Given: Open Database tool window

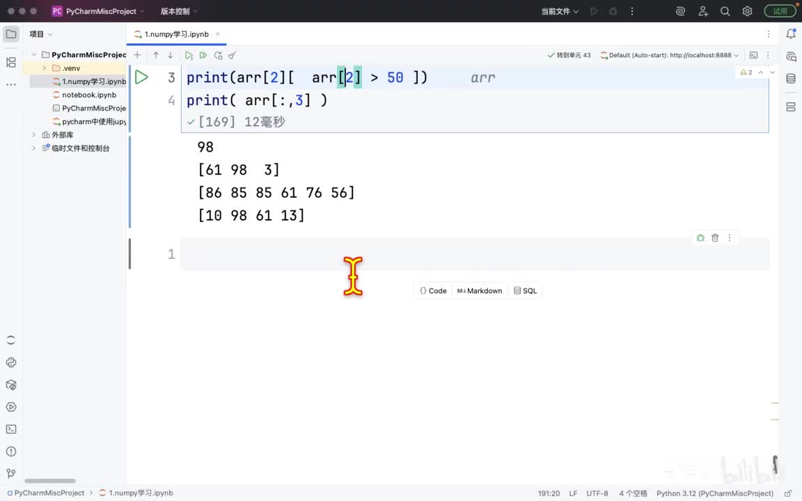Looking at the screenshot, I should coord(791,78).
